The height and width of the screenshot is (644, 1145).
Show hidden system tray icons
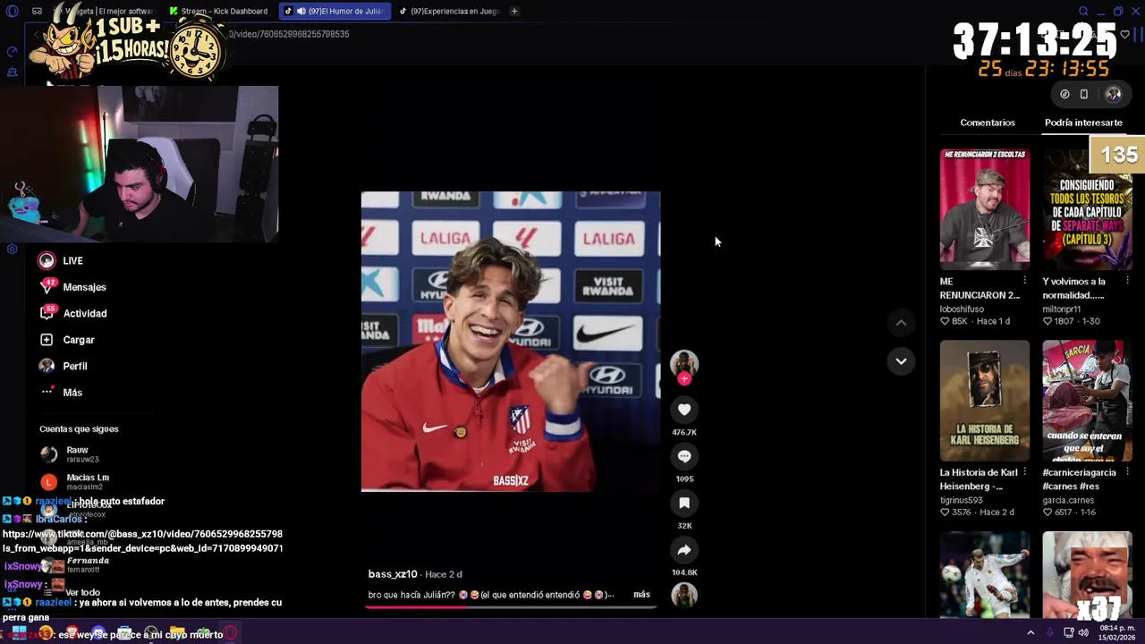[1030, 633]
